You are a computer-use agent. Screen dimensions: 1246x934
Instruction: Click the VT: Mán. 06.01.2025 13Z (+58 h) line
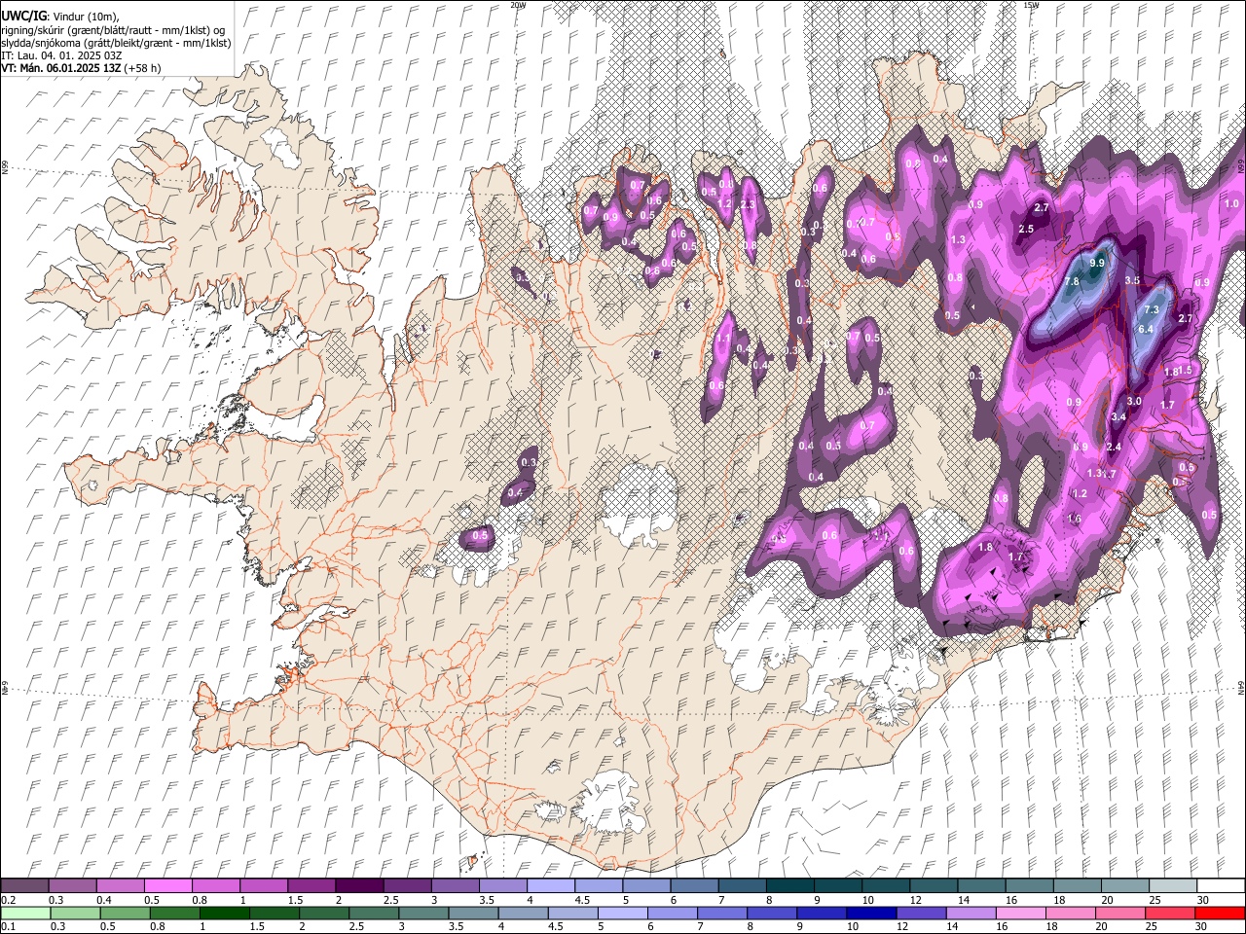tap(81, 68)
